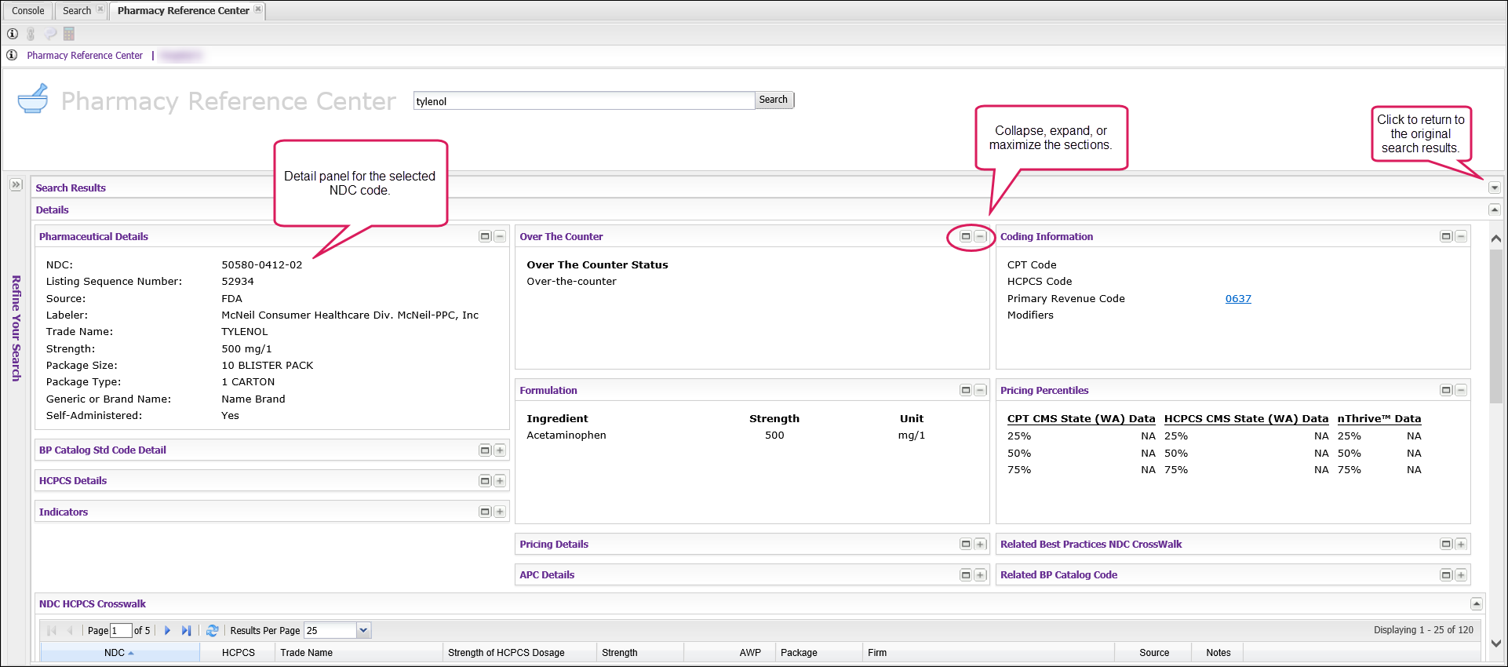Expand the Refine Your Search sidebar

click(16, 185)
